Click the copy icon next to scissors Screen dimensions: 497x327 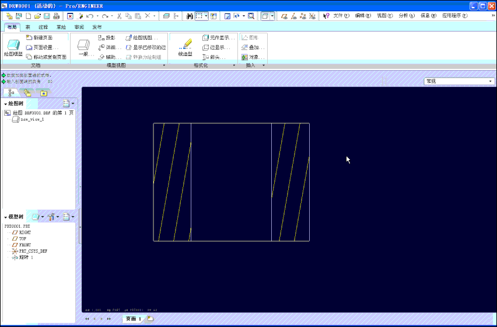pyautogui.click(x=128, y=16)
